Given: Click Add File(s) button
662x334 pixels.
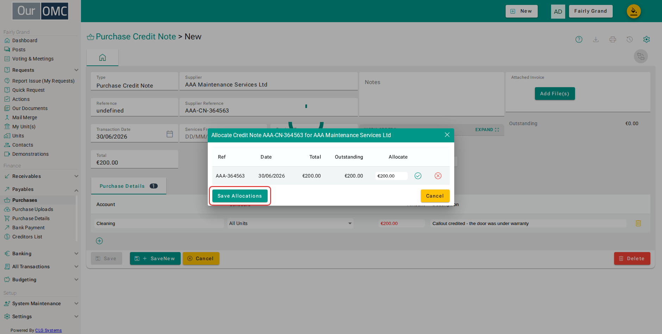Looking at the screenshot, I should tap(555, 94).
